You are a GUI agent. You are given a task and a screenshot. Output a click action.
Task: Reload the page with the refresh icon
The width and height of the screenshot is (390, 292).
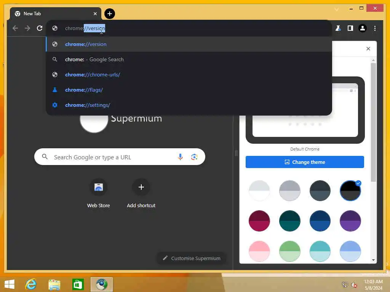click(x=40, y=28)
